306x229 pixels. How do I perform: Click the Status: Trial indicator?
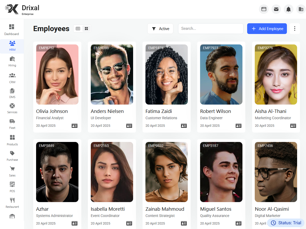tap(286, 223)
